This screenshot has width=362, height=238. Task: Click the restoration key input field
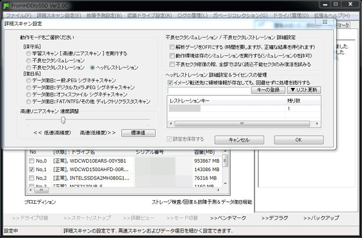coord(209,90)
